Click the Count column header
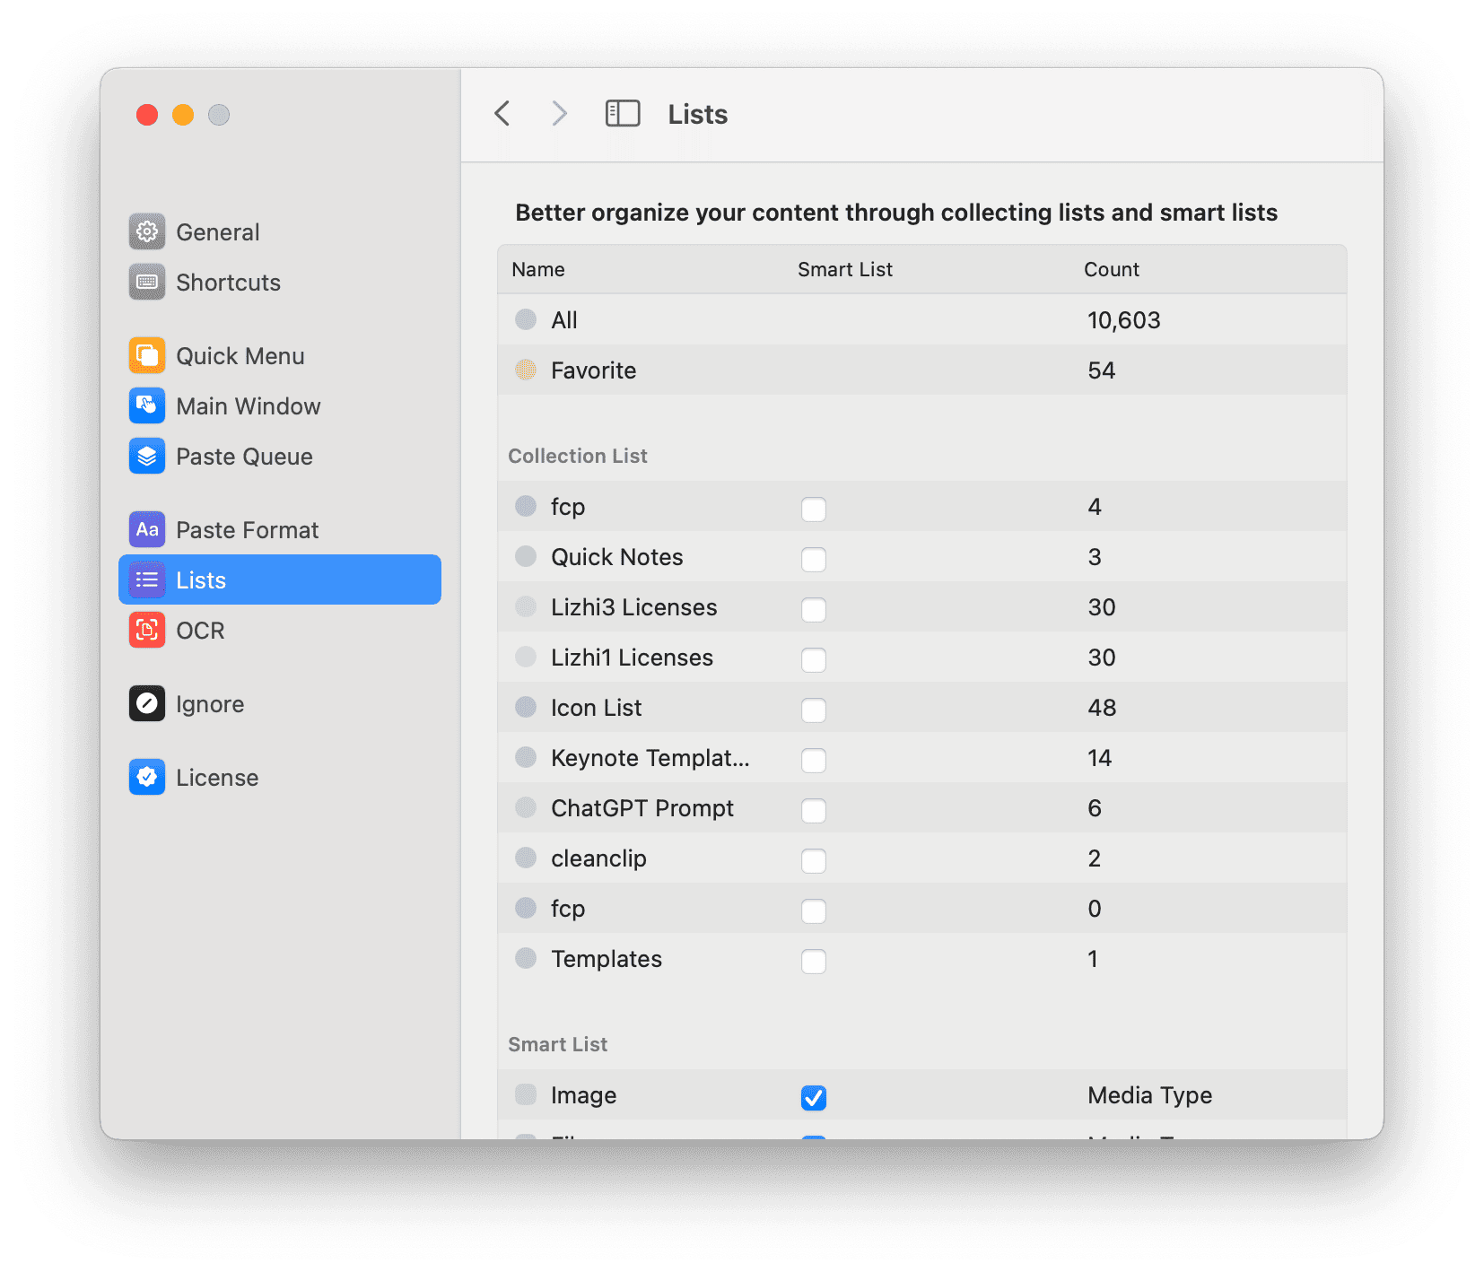The height and width of the screenshot is (1272, 1484). click(1112, 270)
